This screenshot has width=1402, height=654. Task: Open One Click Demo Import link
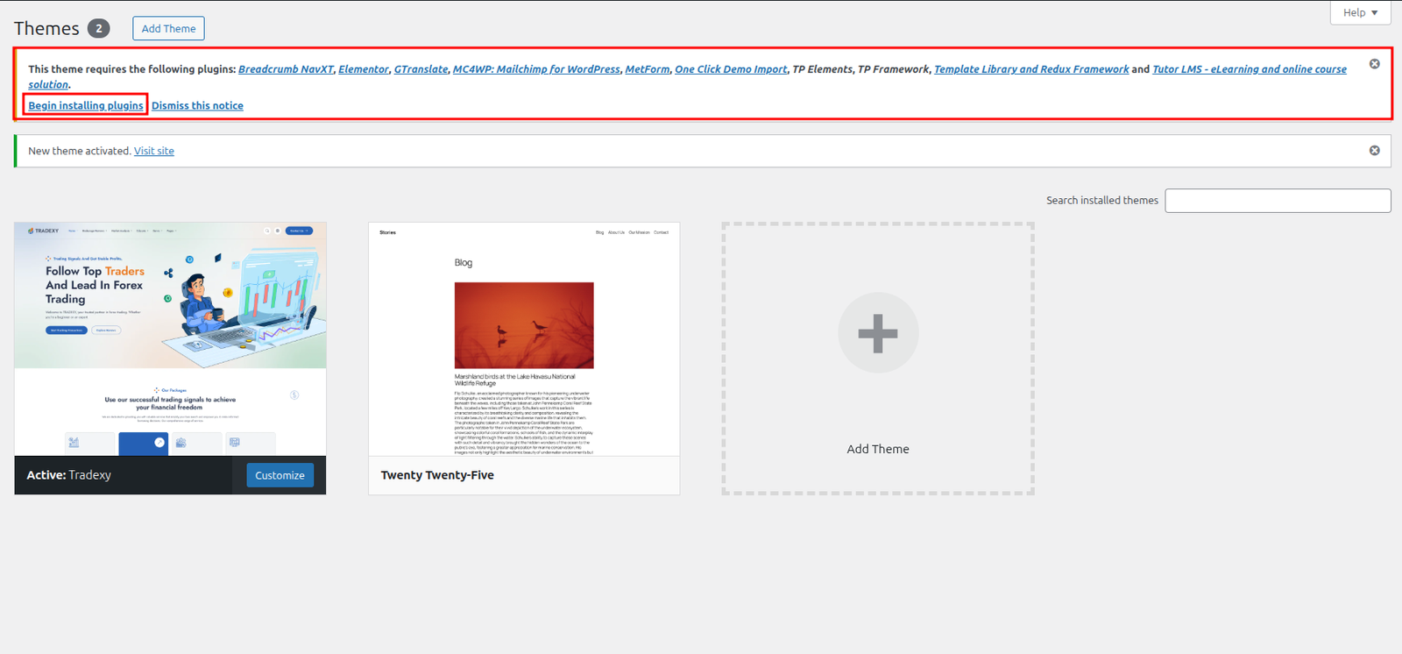pyautogui.click(x=731, y=69)
